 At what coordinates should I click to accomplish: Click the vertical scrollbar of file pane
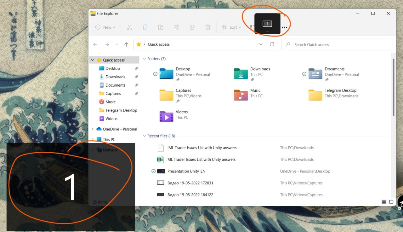click(393, 87)
